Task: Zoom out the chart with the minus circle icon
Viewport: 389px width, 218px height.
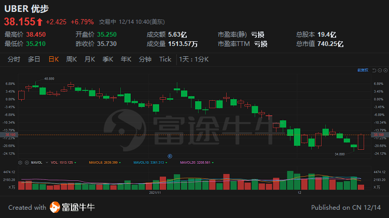Action: pos(380,70)
